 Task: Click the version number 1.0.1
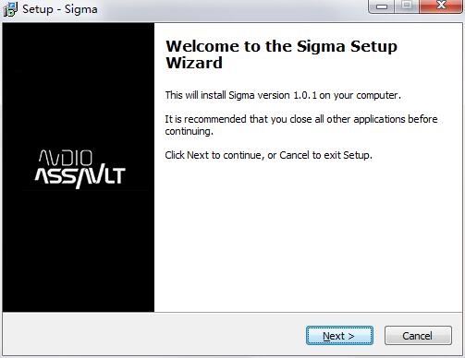click(x=305, y=95)
